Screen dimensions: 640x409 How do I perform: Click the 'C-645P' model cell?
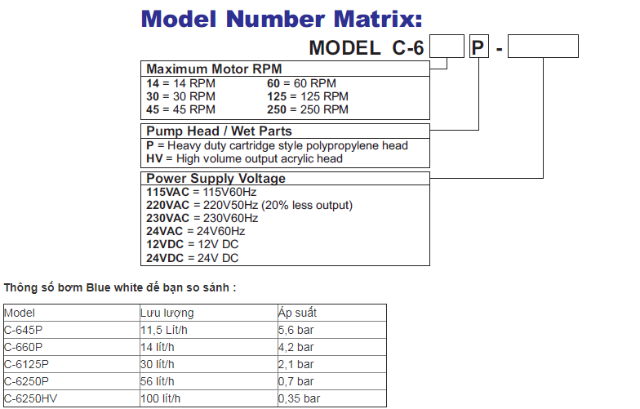(x=72, y=330)
